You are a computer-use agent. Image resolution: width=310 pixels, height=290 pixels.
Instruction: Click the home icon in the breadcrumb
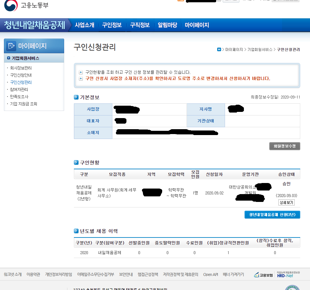[x=219, y=49]
